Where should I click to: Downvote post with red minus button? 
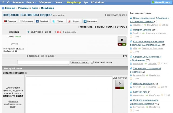point(120,44)
